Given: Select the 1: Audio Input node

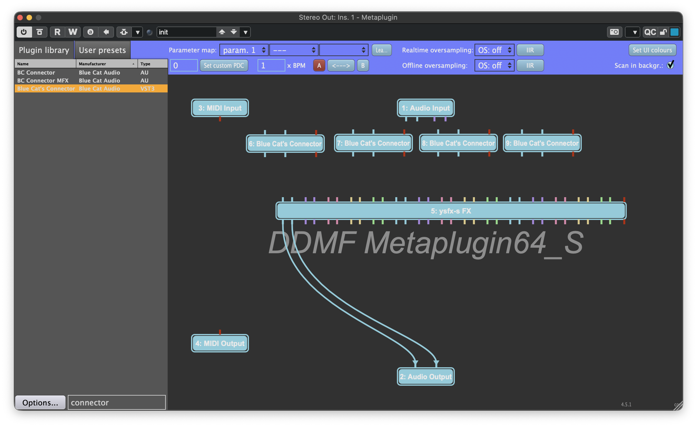Looking at the screenshot, I should (x=426, y=108).
